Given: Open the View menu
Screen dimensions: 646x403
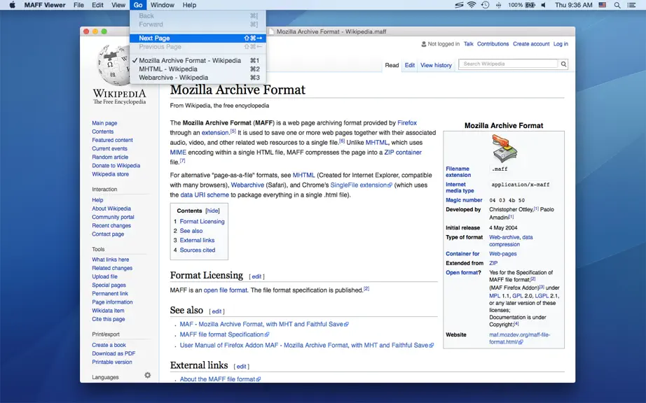Looking at the screenshot, I should [x=118, y=5].
